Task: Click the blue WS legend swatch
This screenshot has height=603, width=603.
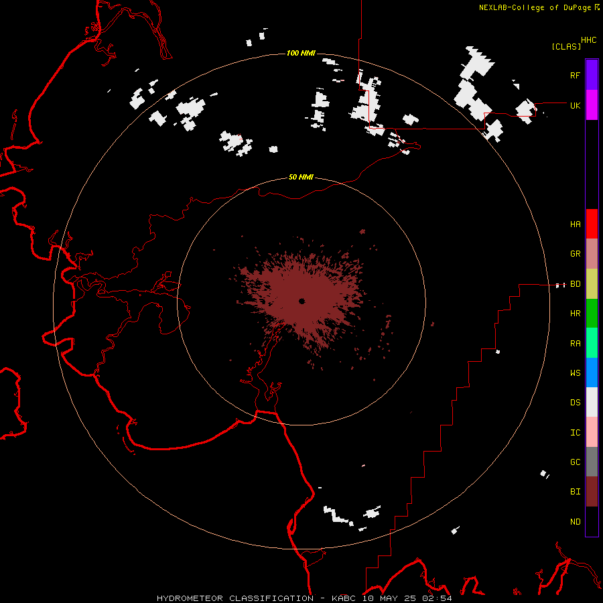Action: [x=592, y=373]
